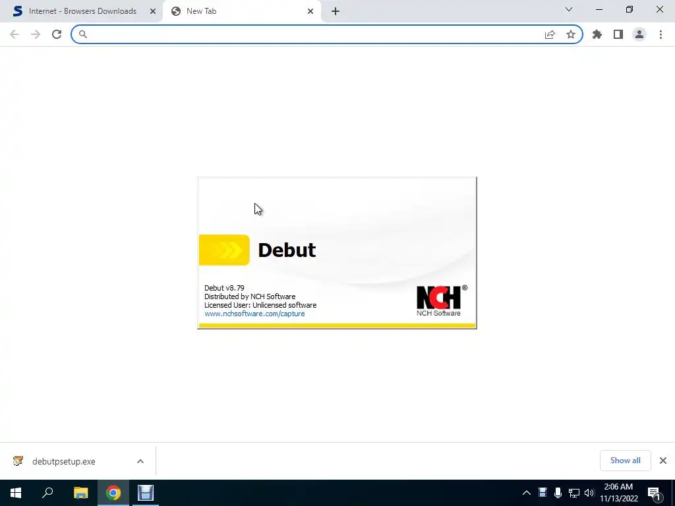Show hidden system tray icons
The height and width of the screenshot is (506, 675).
[x=527, y=493]
